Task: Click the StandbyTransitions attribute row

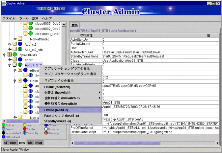Action: 145,56
